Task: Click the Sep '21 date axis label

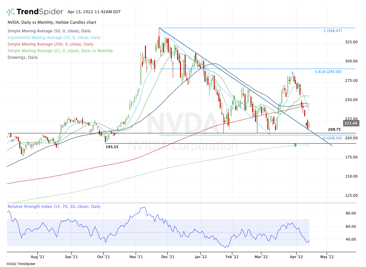Action: (71, 257)
